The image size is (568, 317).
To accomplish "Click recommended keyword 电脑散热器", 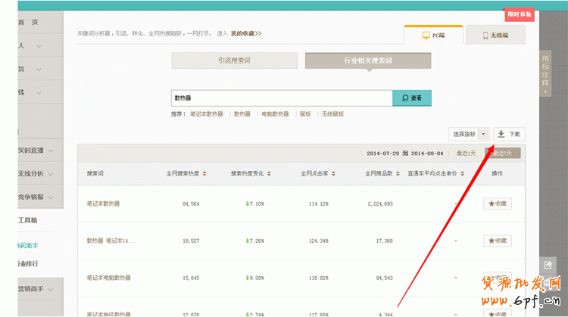I will click(275, 114).
